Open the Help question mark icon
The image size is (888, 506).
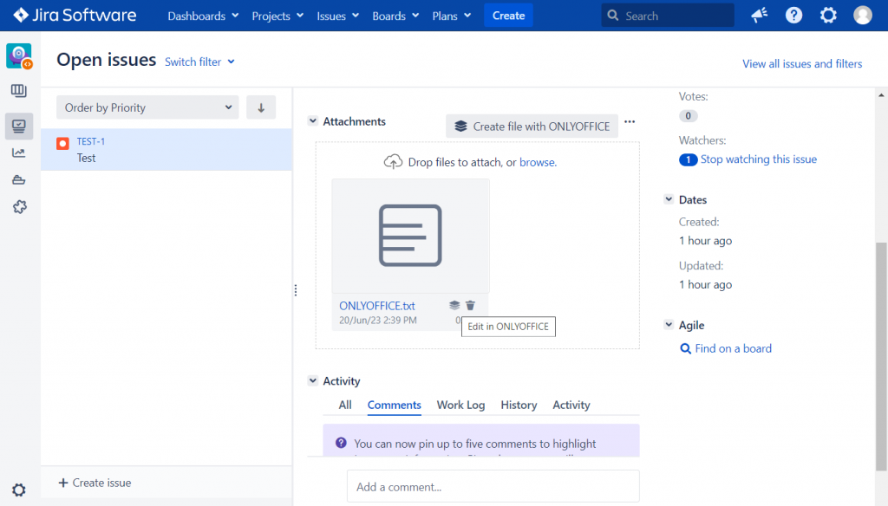pos(793,15)
